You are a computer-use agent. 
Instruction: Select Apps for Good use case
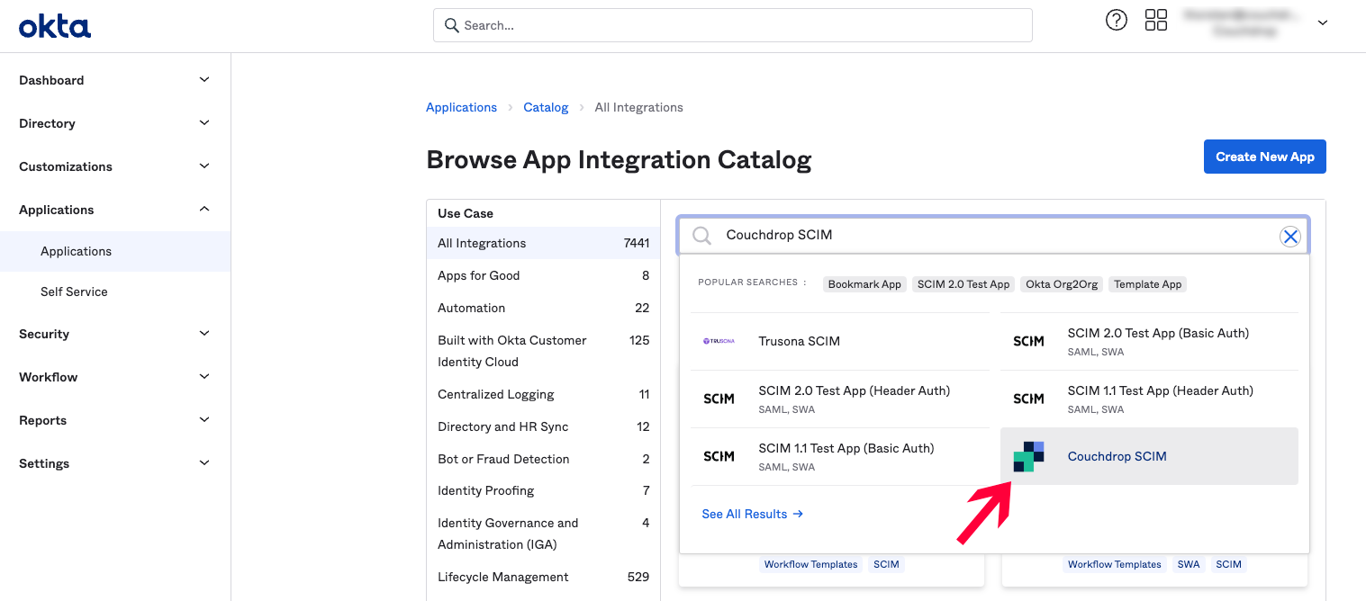[543, 275]
